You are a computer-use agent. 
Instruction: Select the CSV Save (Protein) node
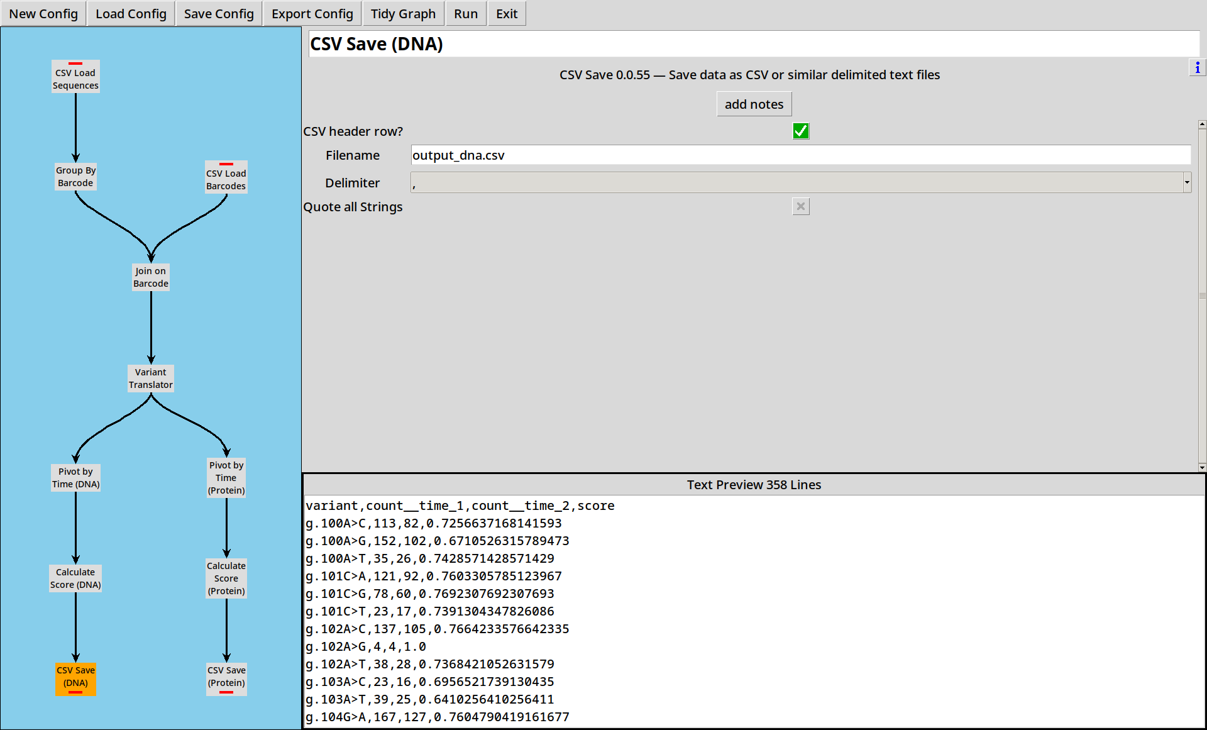pos(226,679)
